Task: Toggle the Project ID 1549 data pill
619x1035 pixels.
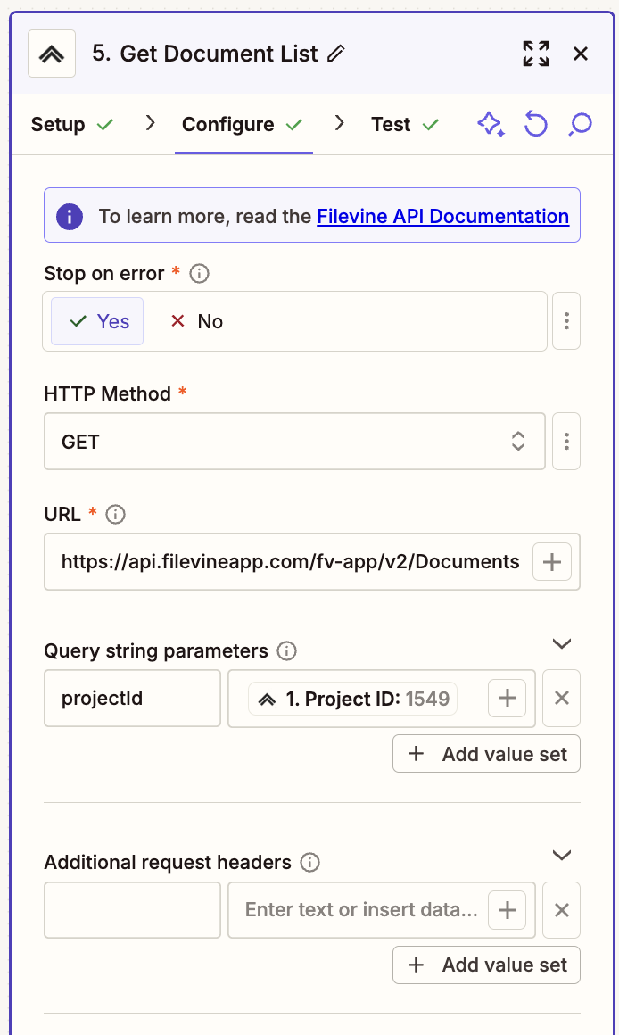Action: coord(351,699)
